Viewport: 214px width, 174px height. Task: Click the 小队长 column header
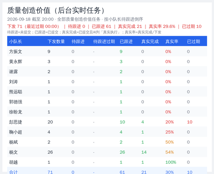[15, 41]
